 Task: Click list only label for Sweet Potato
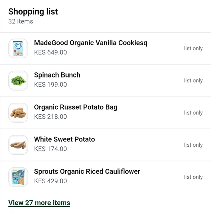[x=193, y=145]
